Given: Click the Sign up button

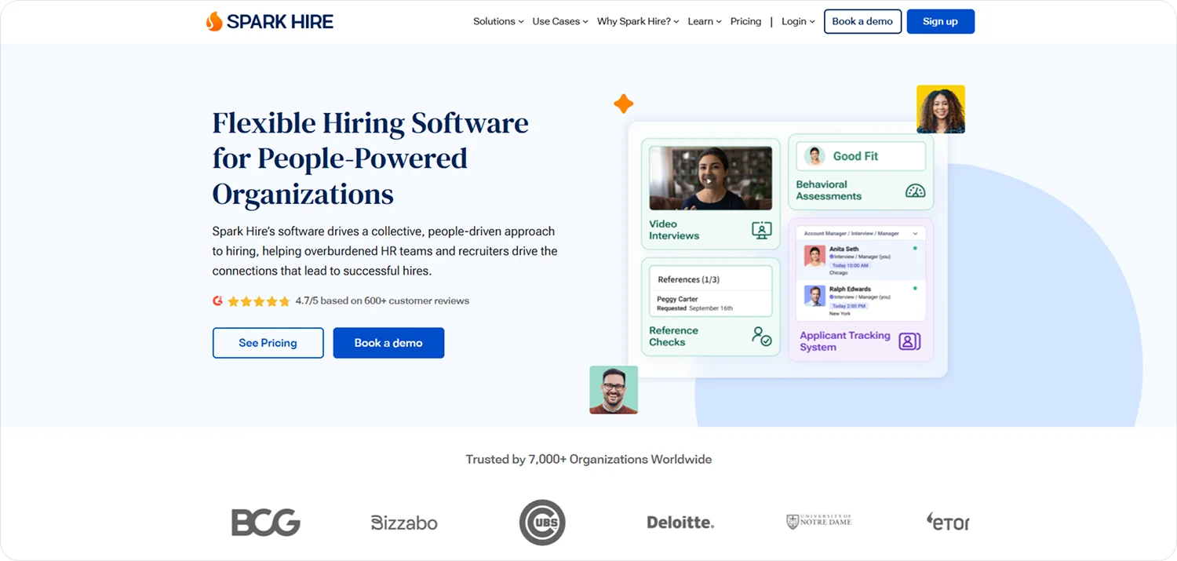Looking at the screenshot, I should click(x=940, y=21).
